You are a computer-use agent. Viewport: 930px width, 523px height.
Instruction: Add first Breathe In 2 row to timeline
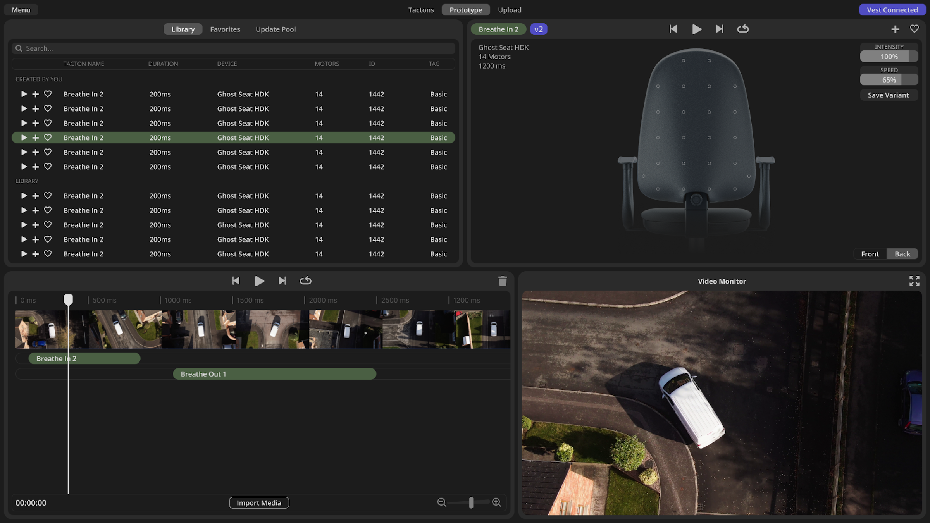coord(36,94)
